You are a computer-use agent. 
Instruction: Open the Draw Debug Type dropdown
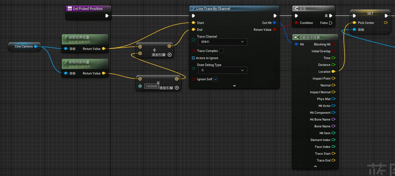(x=222, y=70)
